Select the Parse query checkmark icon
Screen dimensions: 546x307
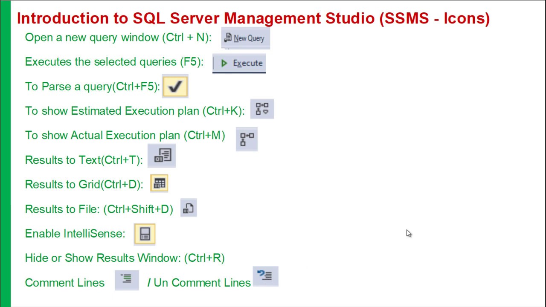[x=175, y=87]
